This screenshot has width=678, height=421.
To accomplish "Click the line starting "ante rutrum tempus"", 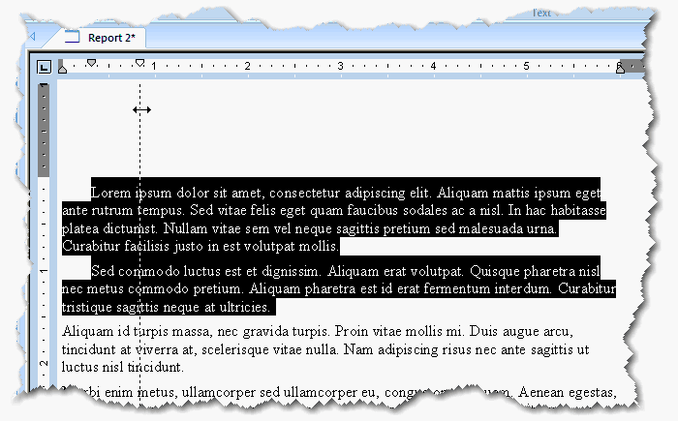I will 334,211.
